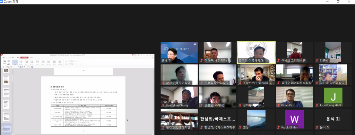The image size is (355, 135).
Task: Click the zoom-in magnifier in PDF toolbar
Action: click(x=27, y=67)
